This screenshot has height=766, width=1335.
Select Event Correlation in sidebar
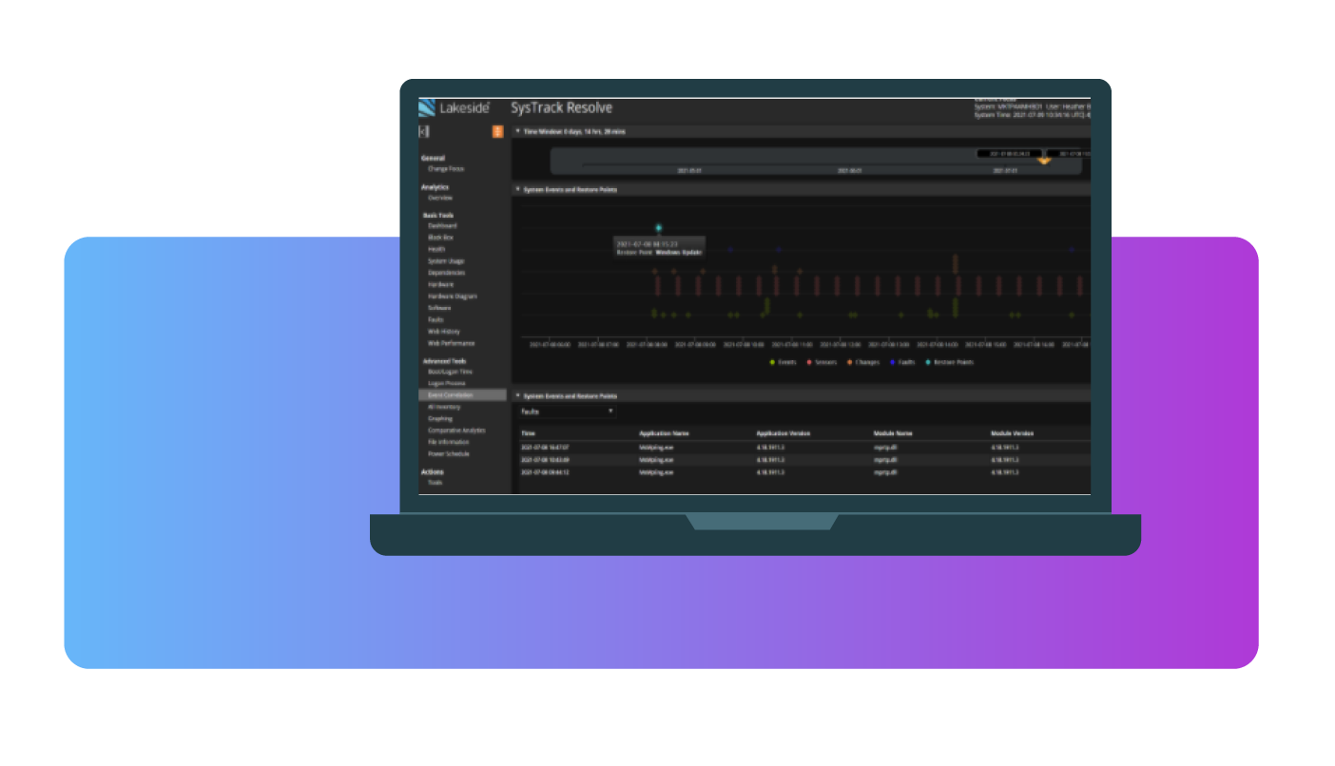463,394
